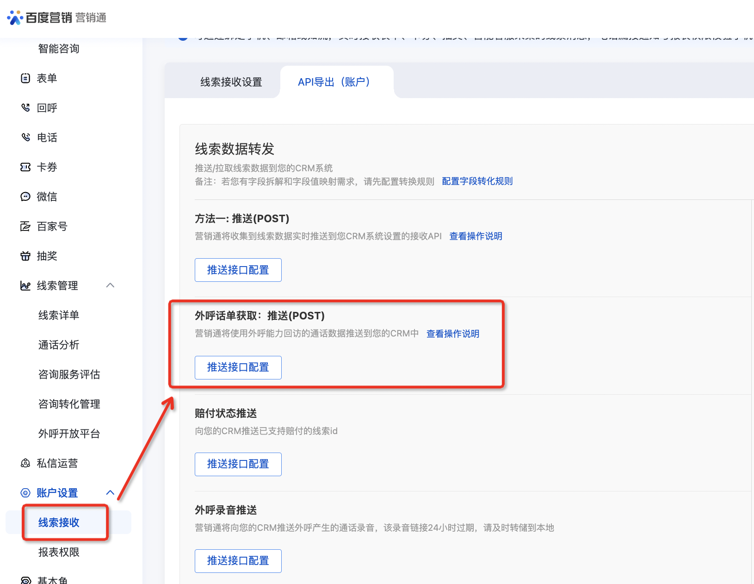Select 线索详单 in sidebar
The width and height of the screenshot is (754, 584).
pos(59,315)
